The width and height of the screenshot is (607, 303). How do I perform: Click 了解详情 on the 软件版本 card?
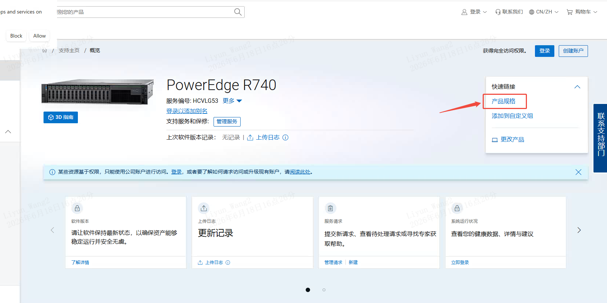tap(80, 263)
